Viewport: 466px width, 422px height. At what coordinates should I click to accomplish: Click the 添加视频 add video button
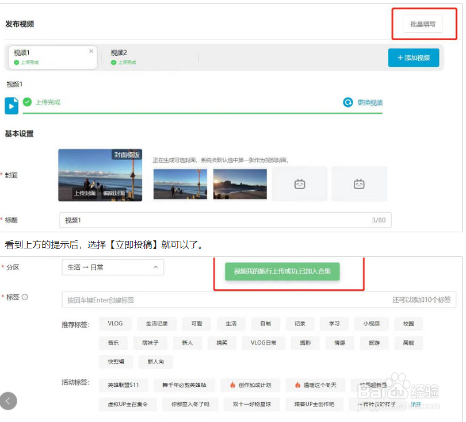coord(413,57)
